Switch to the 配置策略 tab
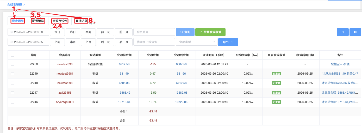Screen dimensions: 362x133 pos(38,21)
